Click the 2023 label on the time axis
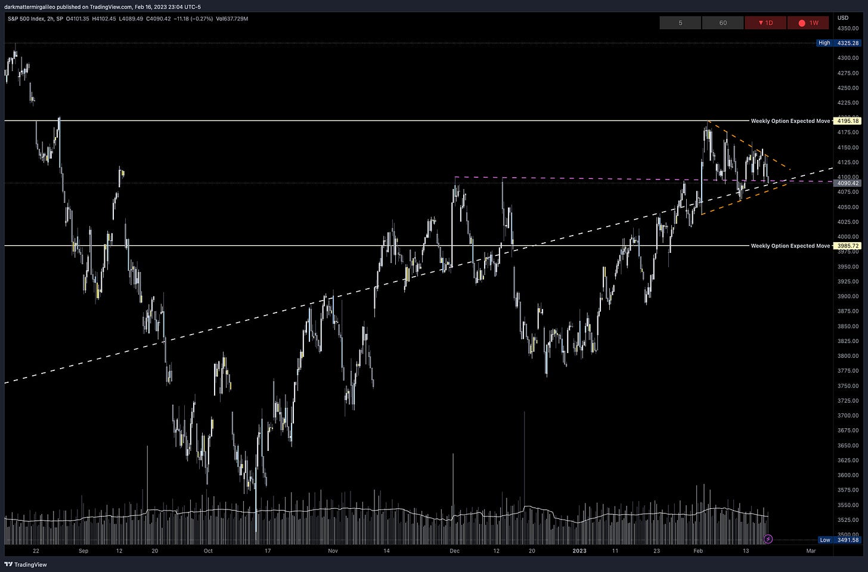 579,551
